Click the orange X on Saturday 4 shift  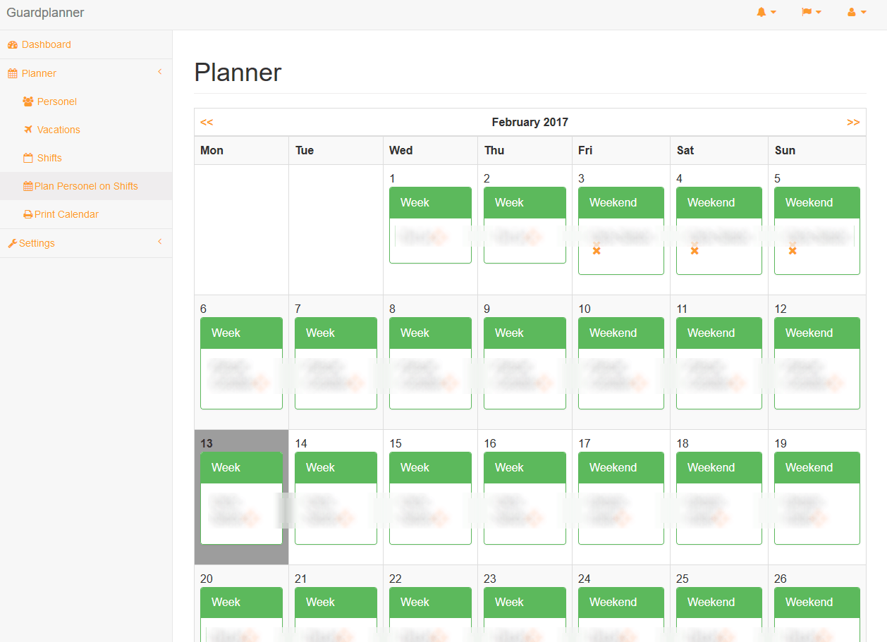(x=695, y=250)
